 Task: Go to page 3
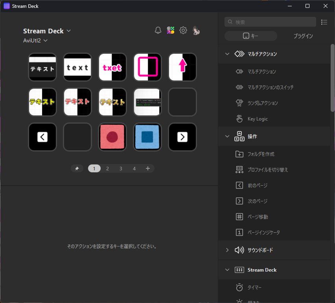(121, 168)
